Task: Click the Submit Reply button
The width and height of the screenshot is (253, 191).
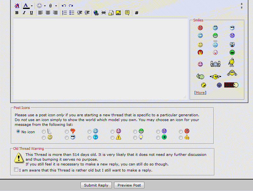Action: 96,185
